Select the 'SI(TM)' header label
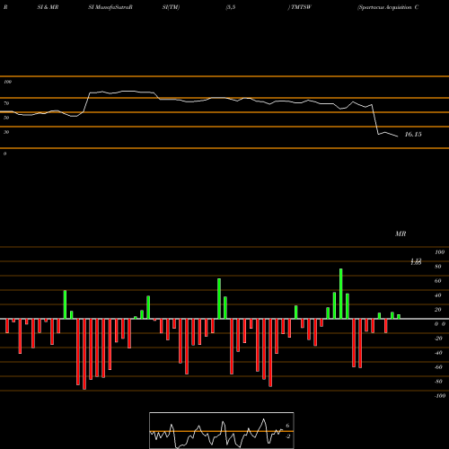 [171, 7]
